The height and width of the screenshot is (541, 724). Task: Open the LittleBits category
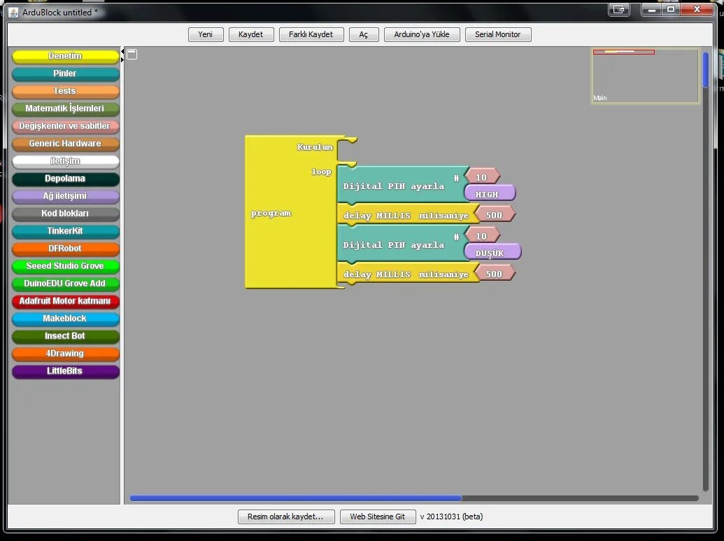click(65, 372)
